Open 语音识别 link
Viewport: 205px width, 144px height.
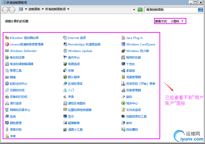coord(16,130)
